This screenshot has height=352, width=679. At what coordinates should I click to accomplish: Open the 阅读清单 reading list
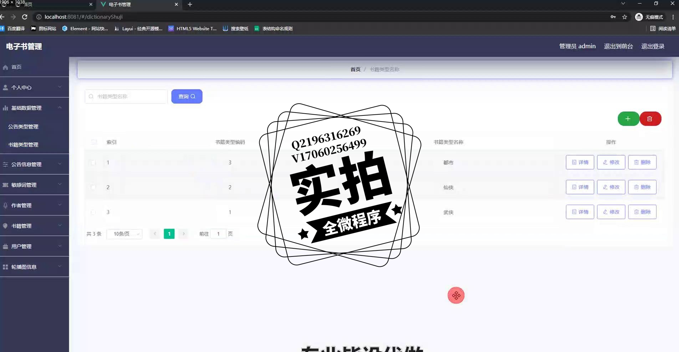pos(663,29)
